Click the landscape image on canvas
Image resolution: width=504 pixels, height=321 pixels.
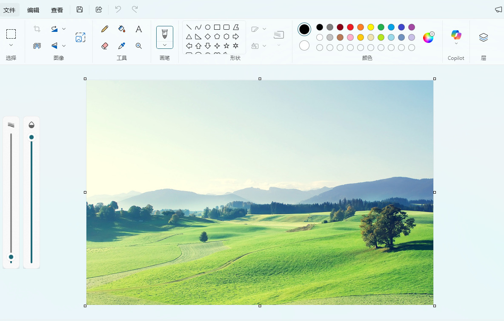coord(260,192)
